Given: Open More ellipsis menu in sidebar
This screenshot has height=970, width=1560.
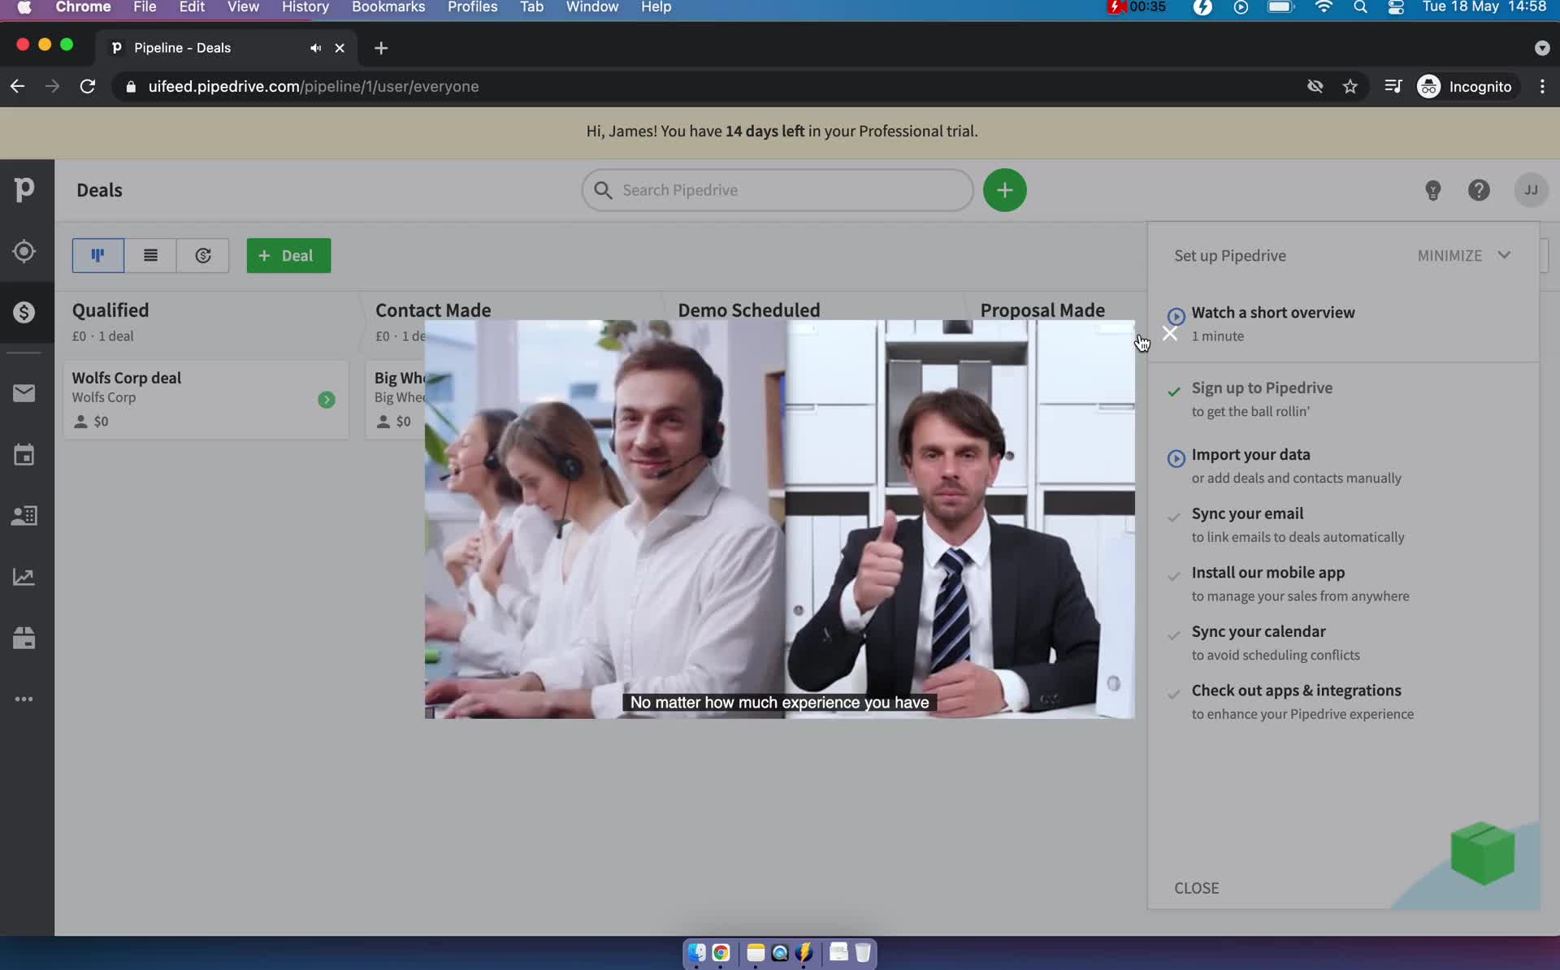Looking at the screenshot, I should point(24,699).
